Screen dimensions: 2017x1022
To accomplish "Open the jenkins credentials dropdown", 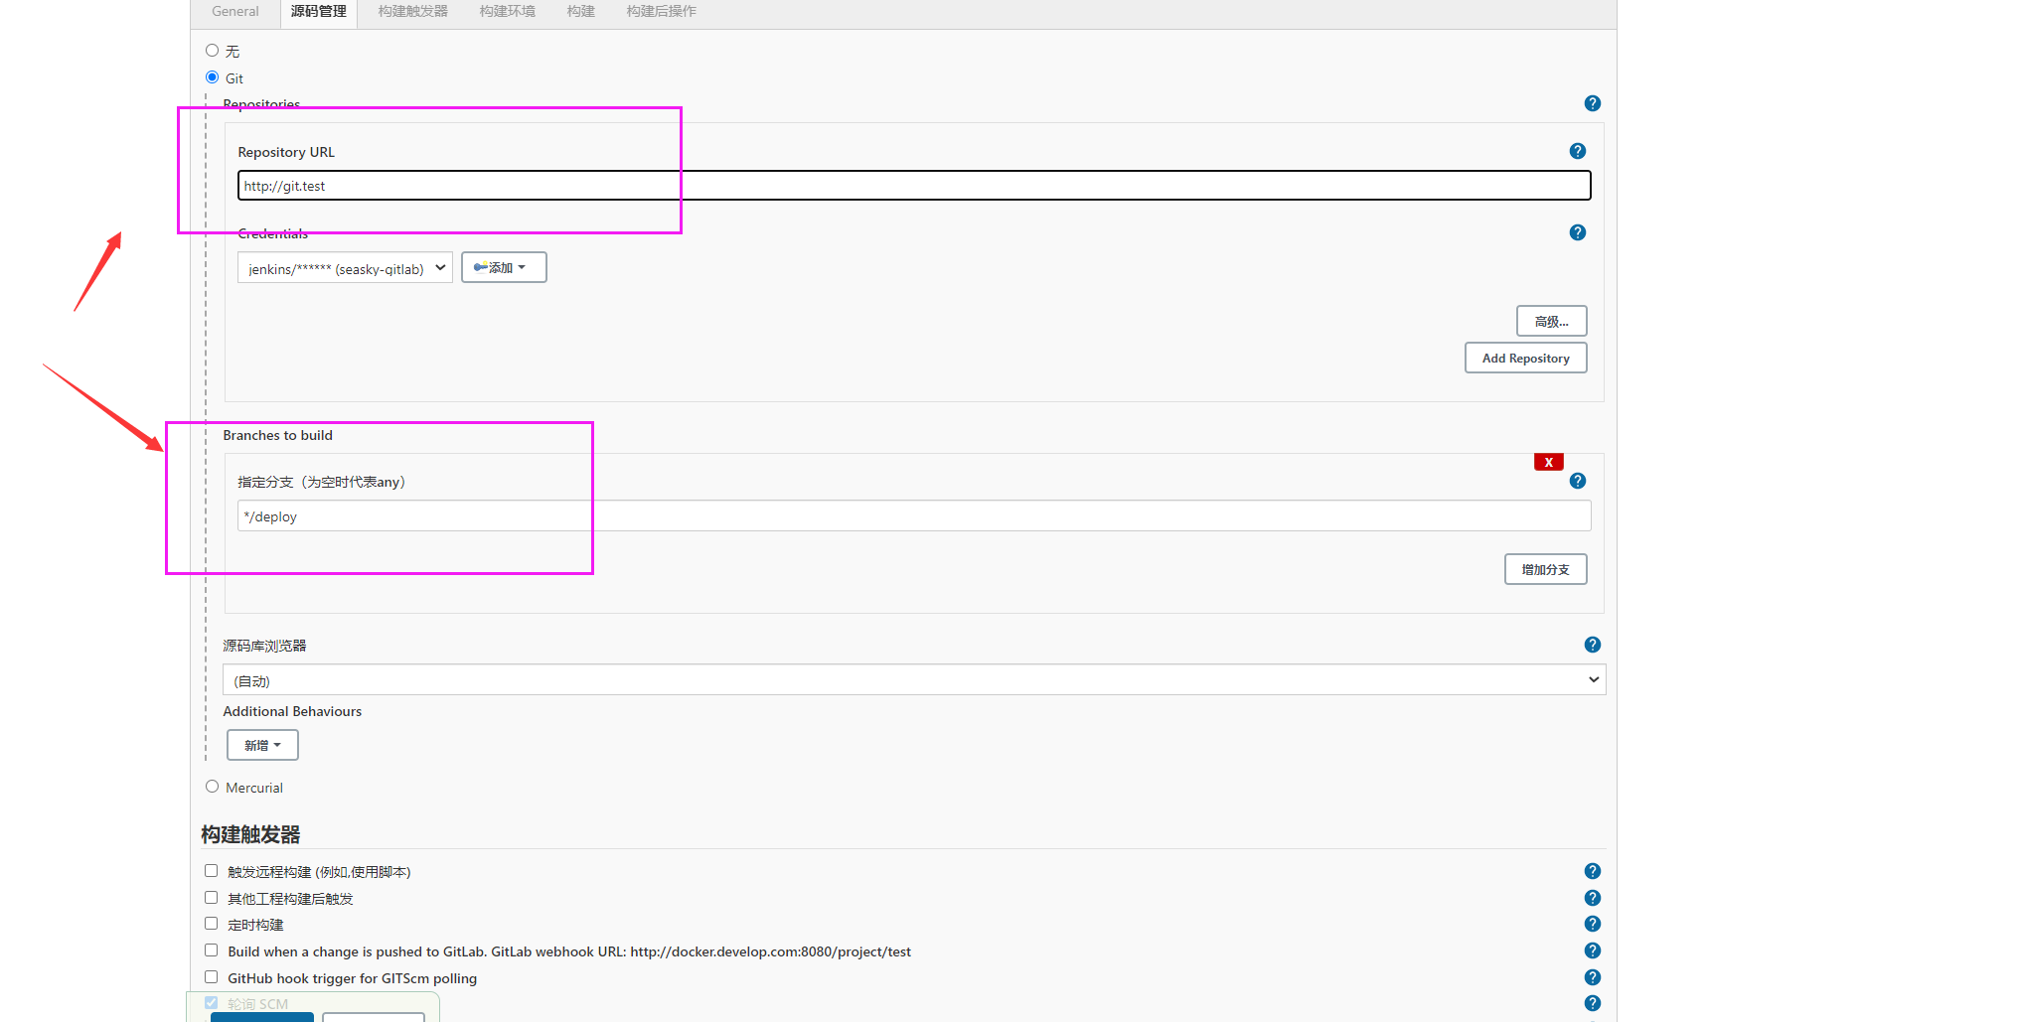I will click(345, 267).
